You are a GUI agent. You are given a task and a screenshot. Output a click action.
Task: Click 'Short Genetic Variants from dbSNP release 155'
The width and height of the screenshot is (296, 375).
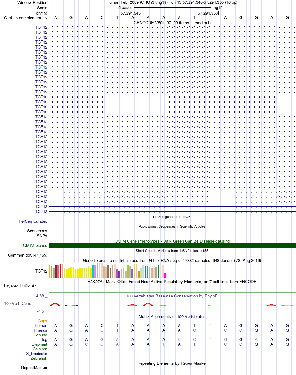coord(172,251)
